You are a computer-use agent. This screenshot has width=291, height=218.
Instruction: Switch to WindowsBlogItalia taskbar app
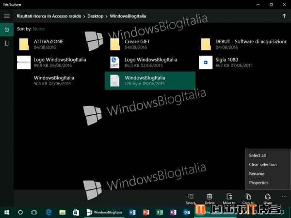click(x=104, y=212)
